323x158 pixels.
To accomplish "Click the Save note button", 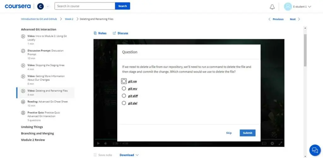I will click(x=103, y=155).
